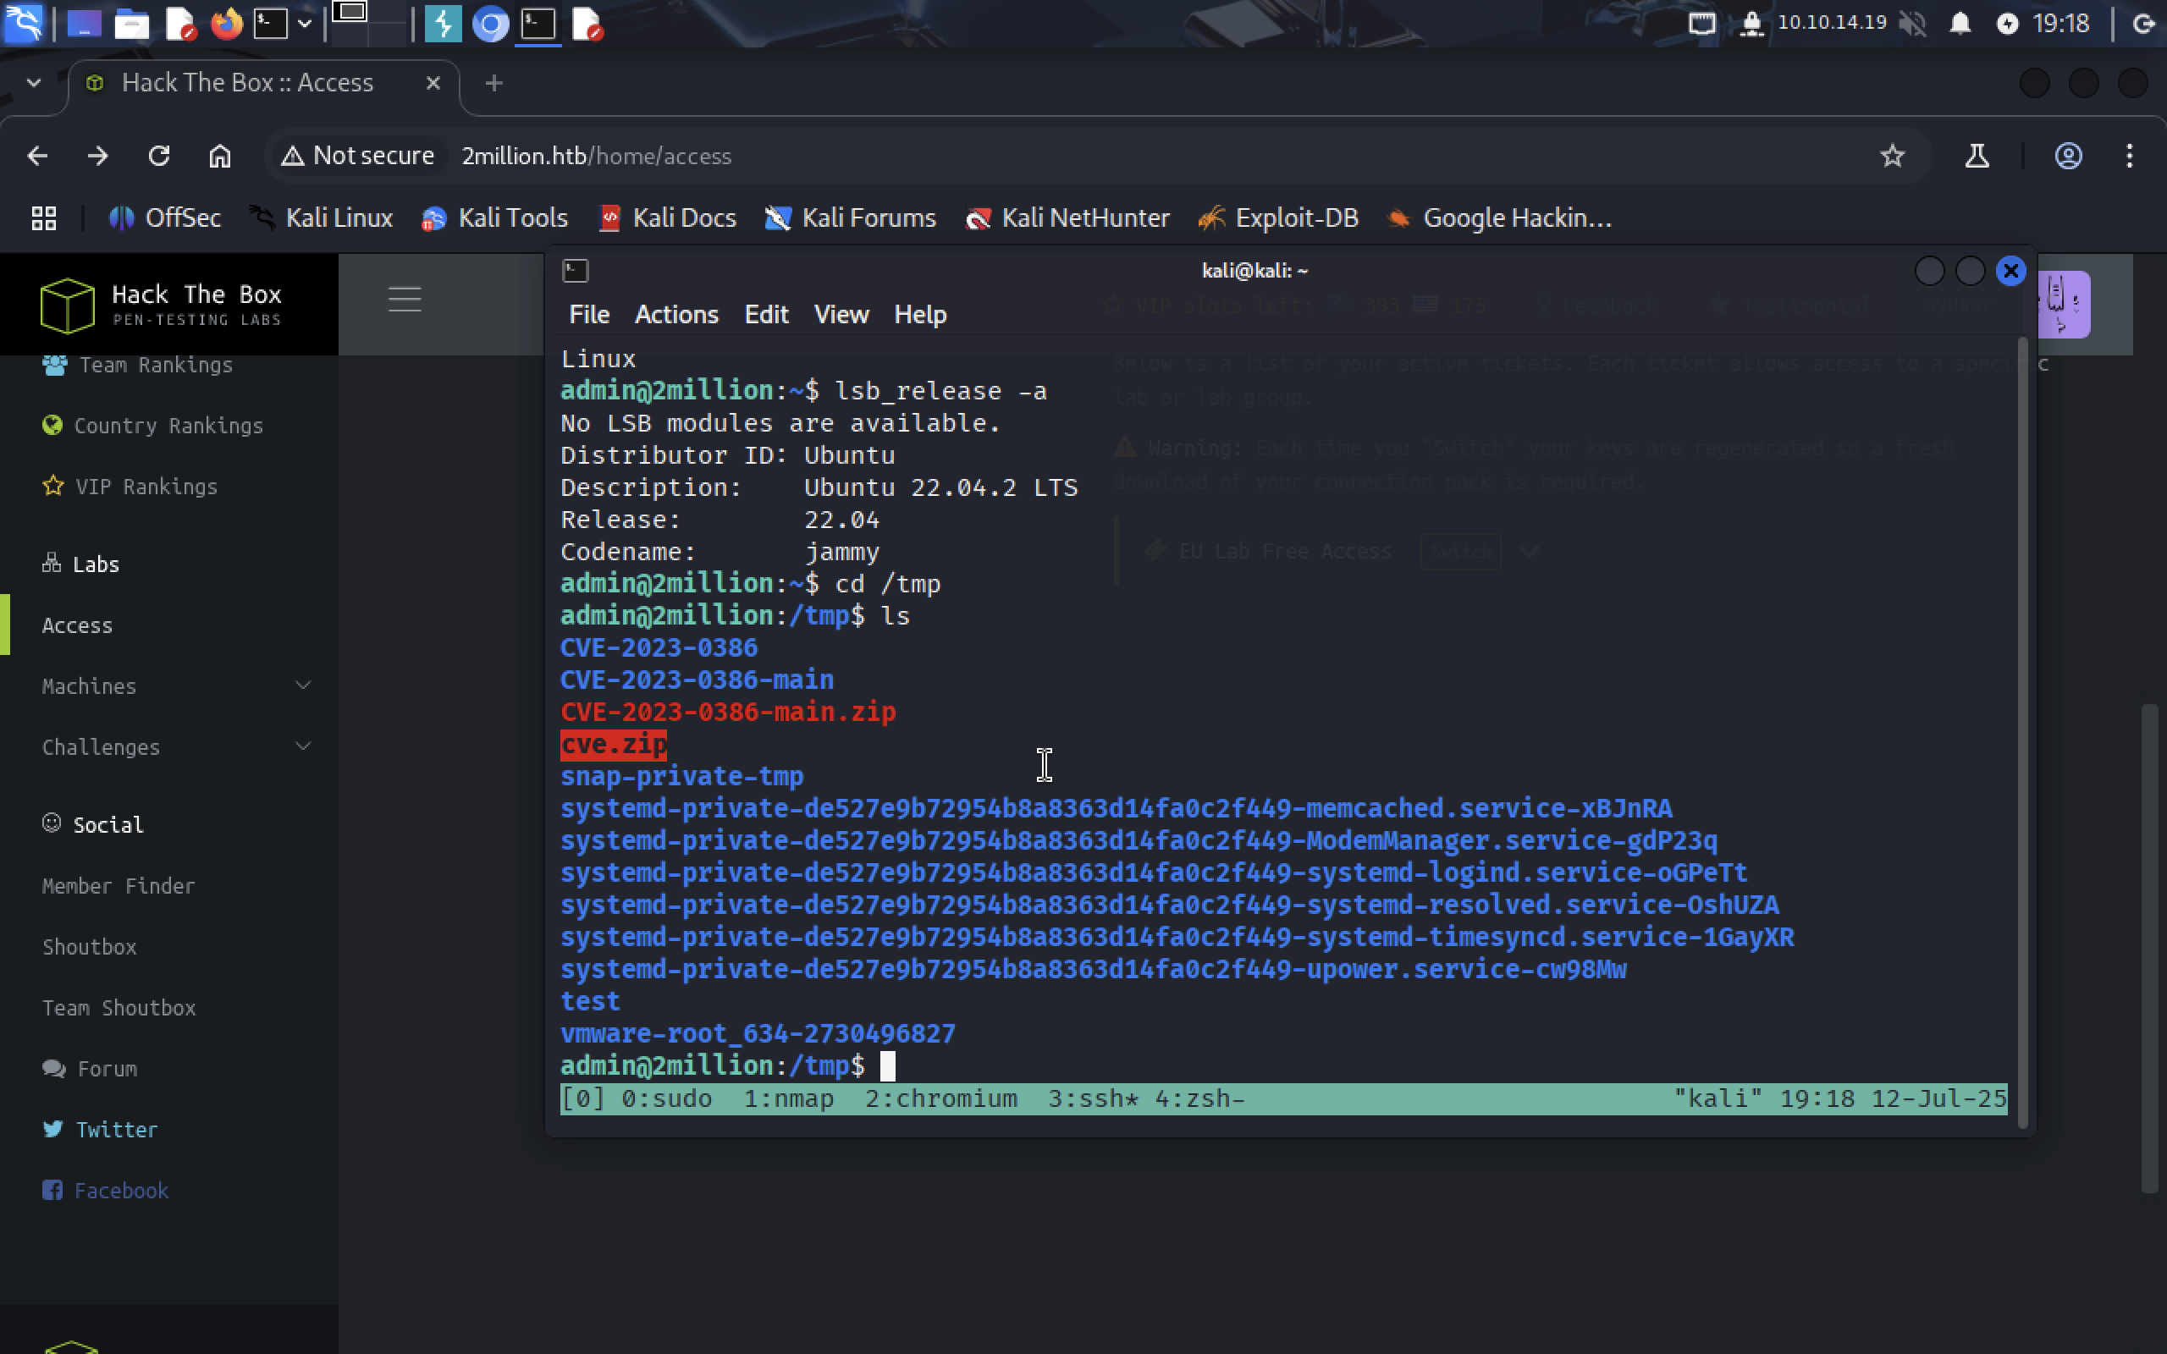The image size is (2167, 1354).
Task: Open the file manager from the panel
Action: [132, 24]
